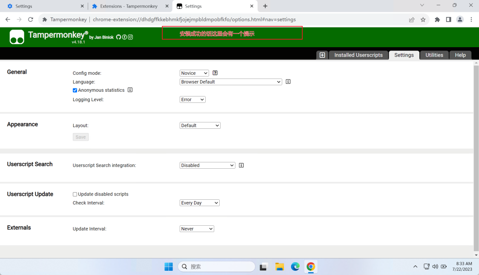Viewport: 479px width, 275px height.
Task: Open File Explorer from taskbar
Action: 279,267
